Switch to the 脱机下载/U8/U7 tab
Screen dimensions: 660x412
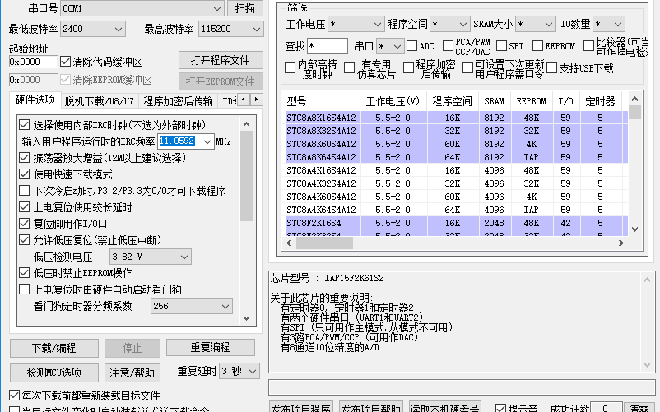tap(100, 101)
